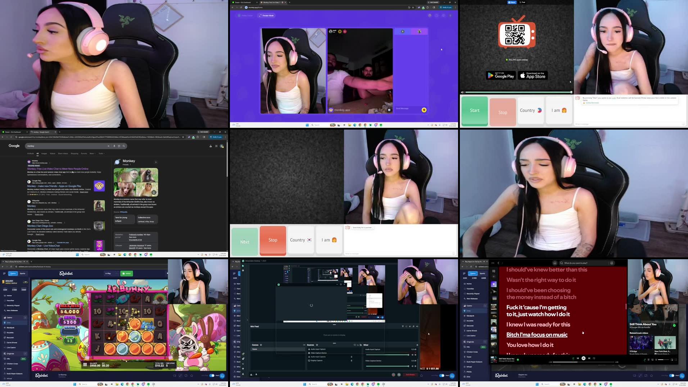This screenshot has height=387, width=688.
Task: Click the Spotify home icon
Action: pos(555,263)
